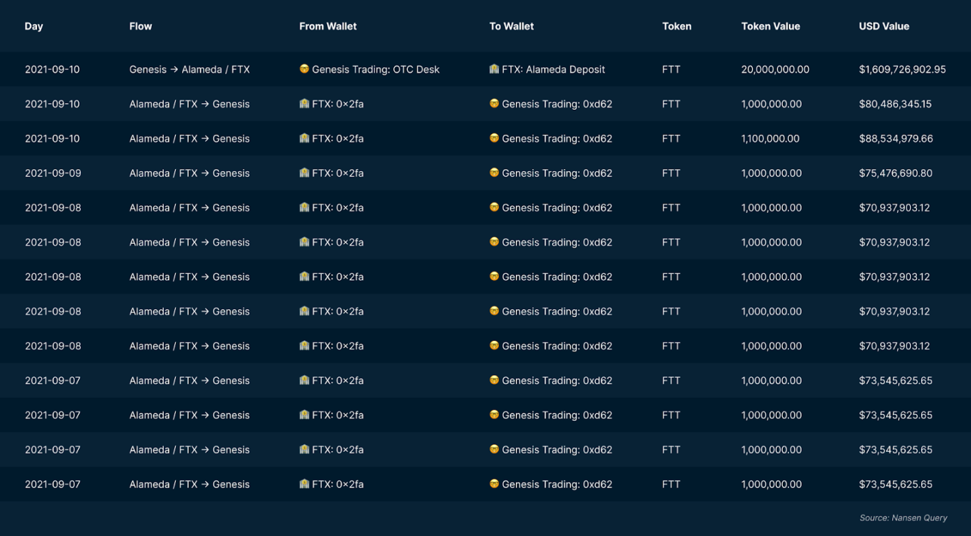
Task: Click the FTX bank icon in the 1,100,000.00 row
Action: click(304, 138)
